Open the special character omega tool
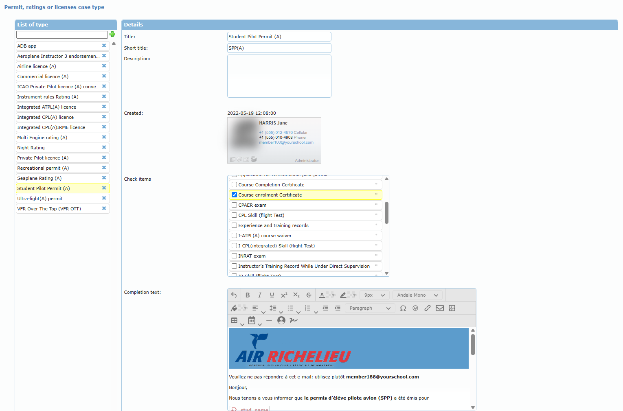623x411 pixels. (403, 308)
